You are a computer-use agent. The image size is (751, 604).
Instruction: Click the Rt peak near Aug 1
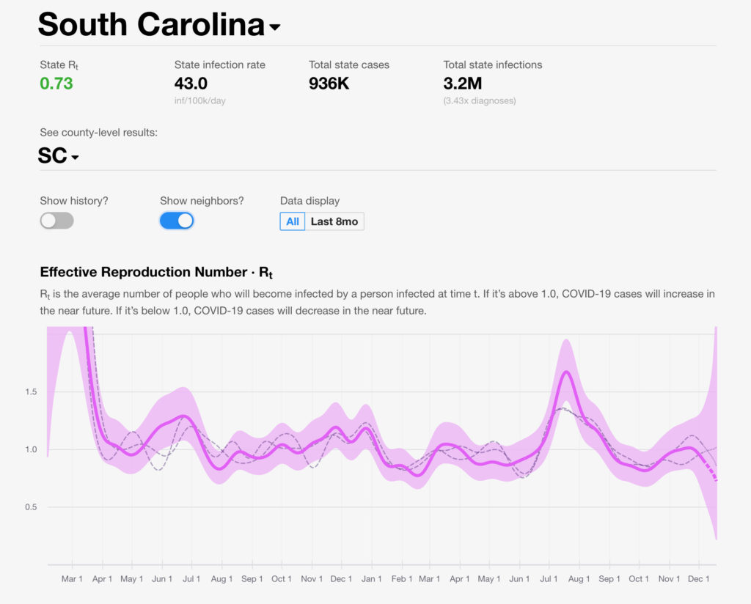tap(566, 373)
